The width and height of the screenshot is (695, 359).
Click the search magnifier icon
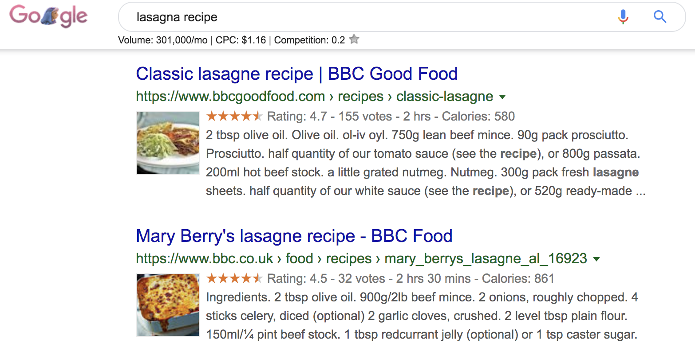pos(660,16)
